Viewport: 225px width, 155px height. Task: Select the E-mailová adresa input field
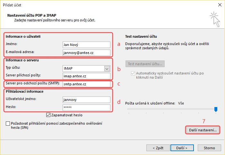[86, 52]
